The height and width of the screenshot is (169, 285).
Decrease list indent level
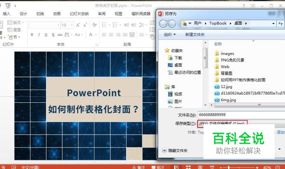coord(127,25)
